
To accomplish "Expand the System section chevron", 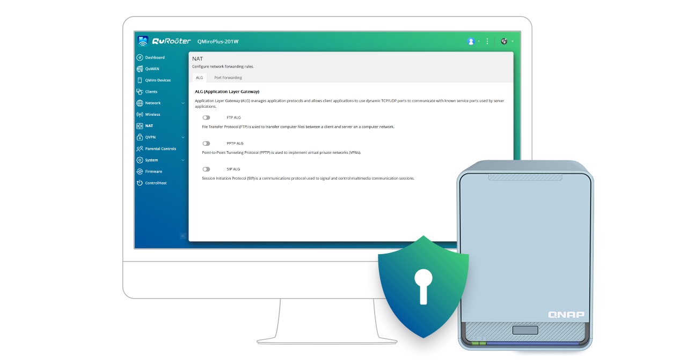I will tap(183, 160).
